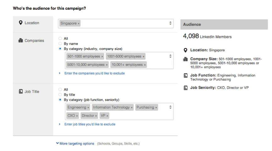Remove the VP seniority tag
Viewport: 272px width, 151px height.
(107, 116)
